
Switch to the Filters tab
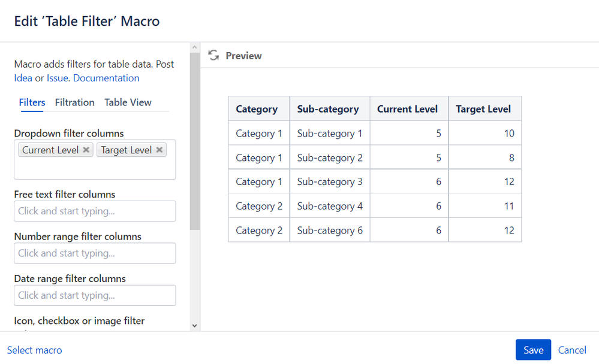[x=32, y=102]
